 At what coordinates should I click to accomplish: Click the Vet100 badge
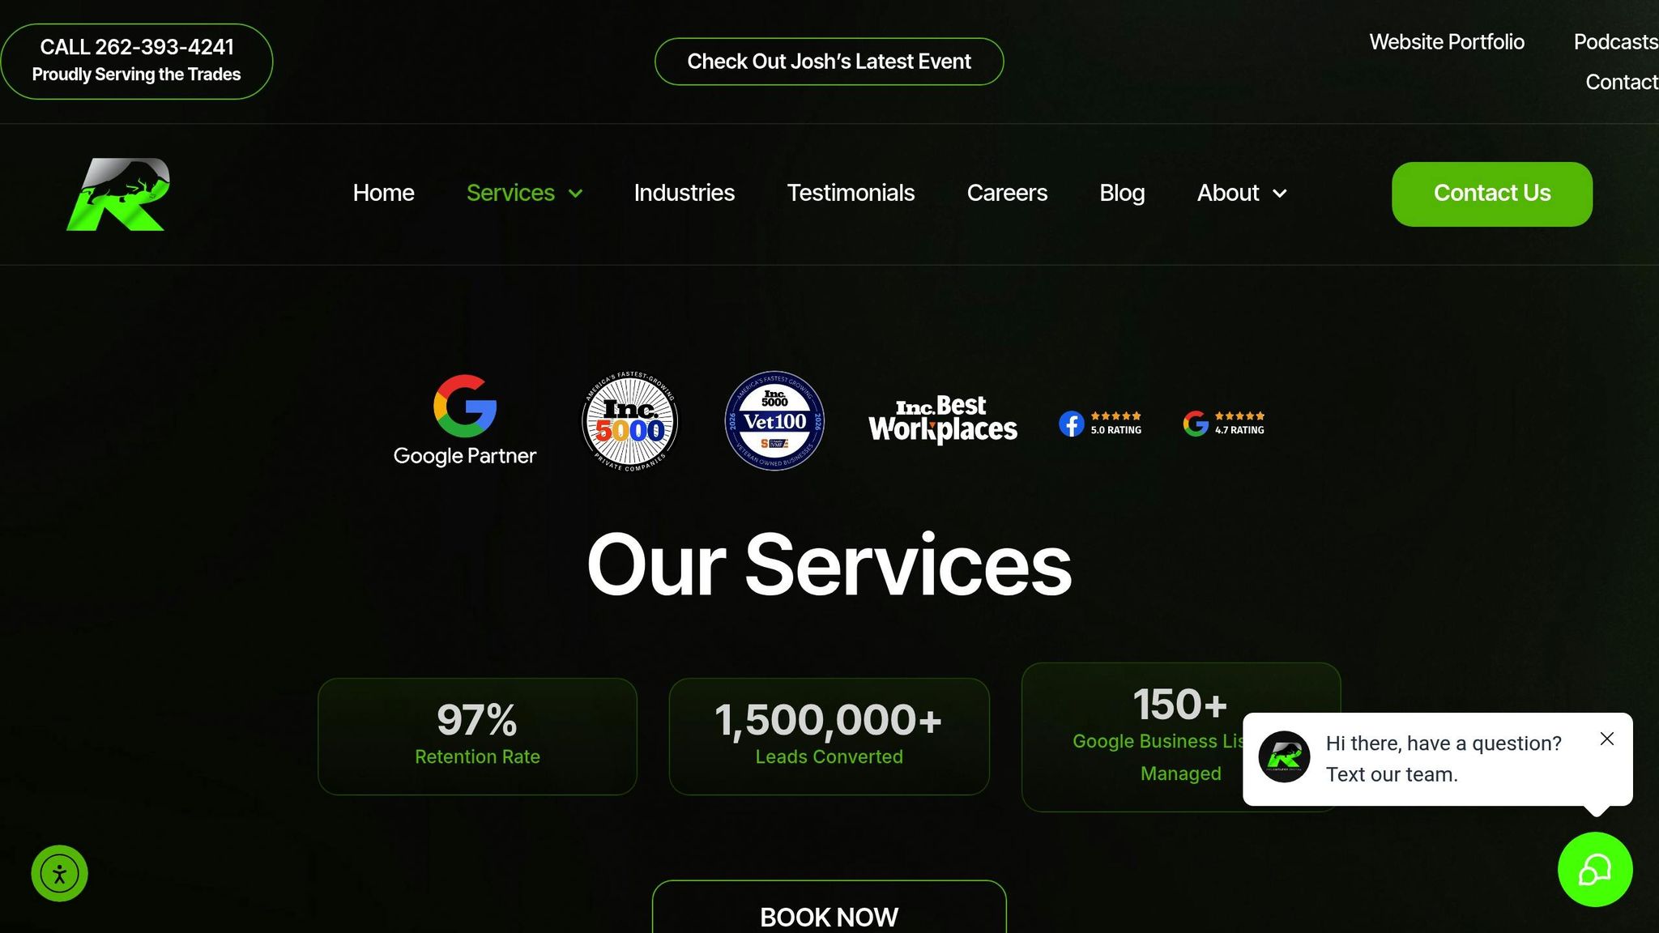coord(774,421)
